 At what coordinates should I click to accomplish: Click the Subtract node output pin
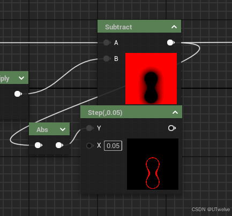pyautogui.click(x=171, y=43)
